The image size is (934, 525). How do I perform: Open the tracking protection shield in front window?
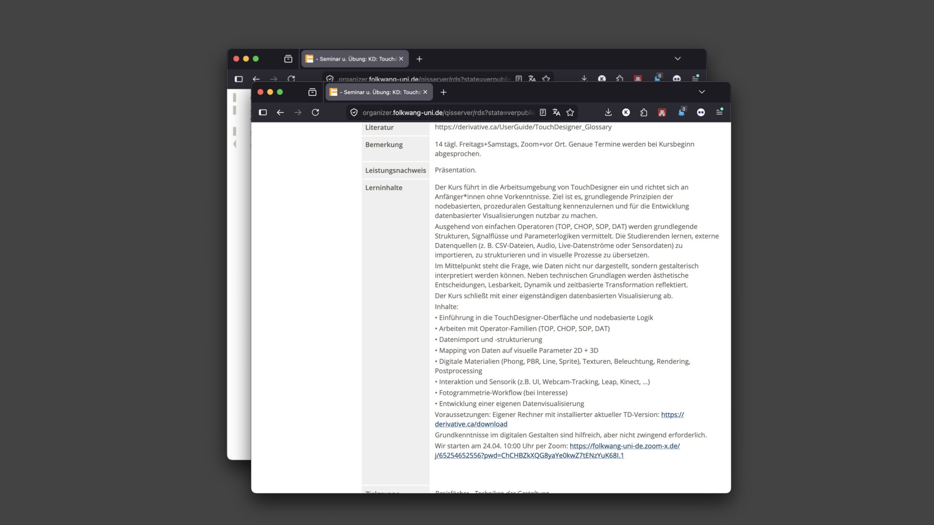pos(354,112)
